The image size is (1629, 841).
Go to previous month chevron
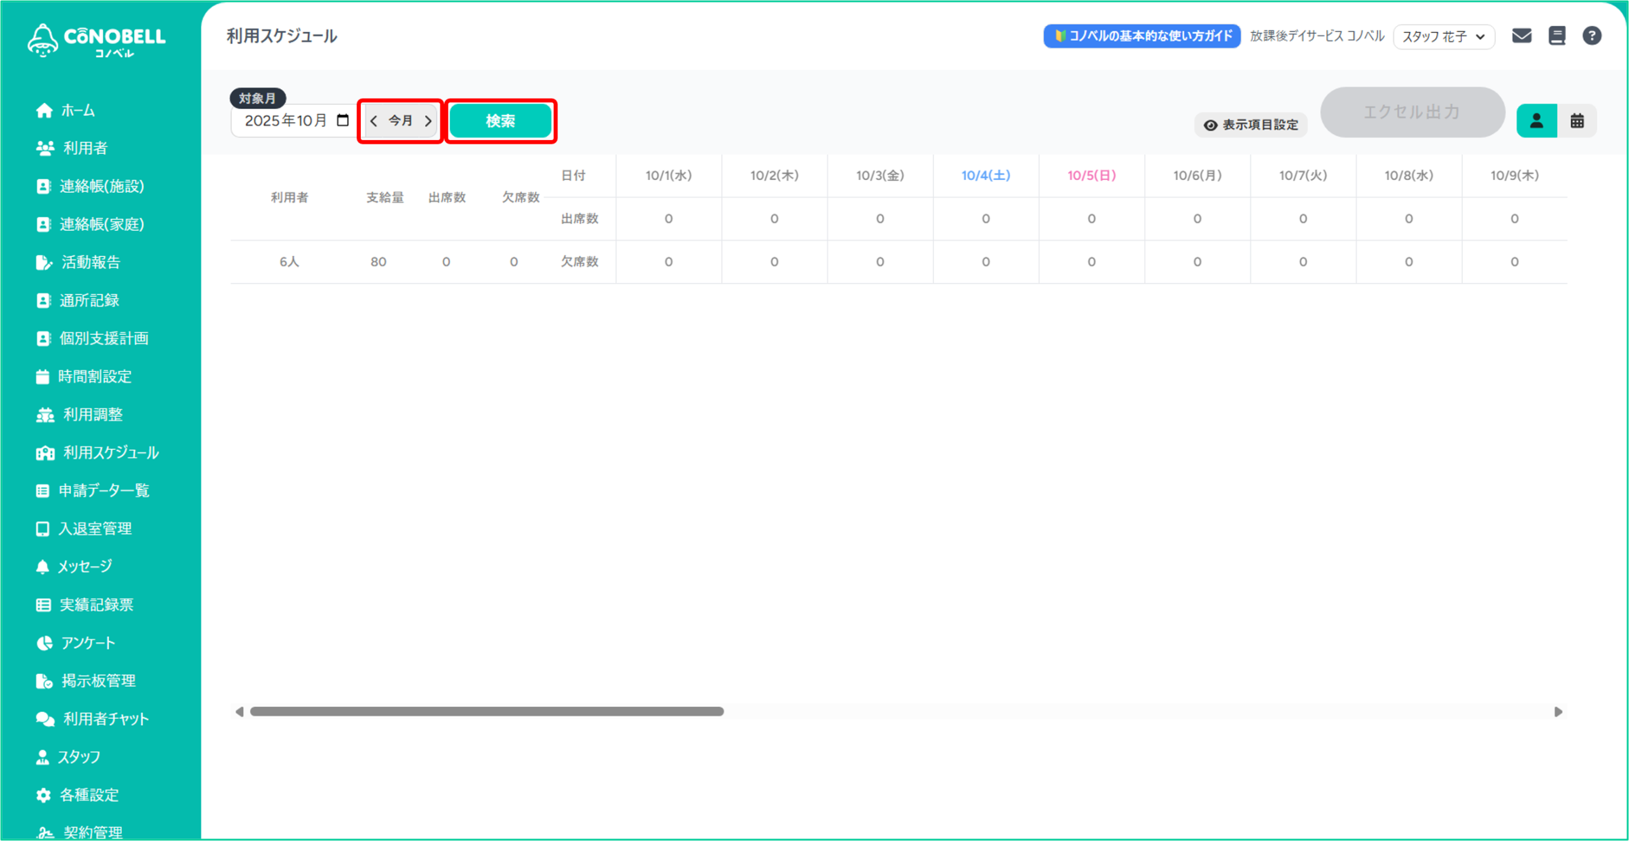point(374,121)
